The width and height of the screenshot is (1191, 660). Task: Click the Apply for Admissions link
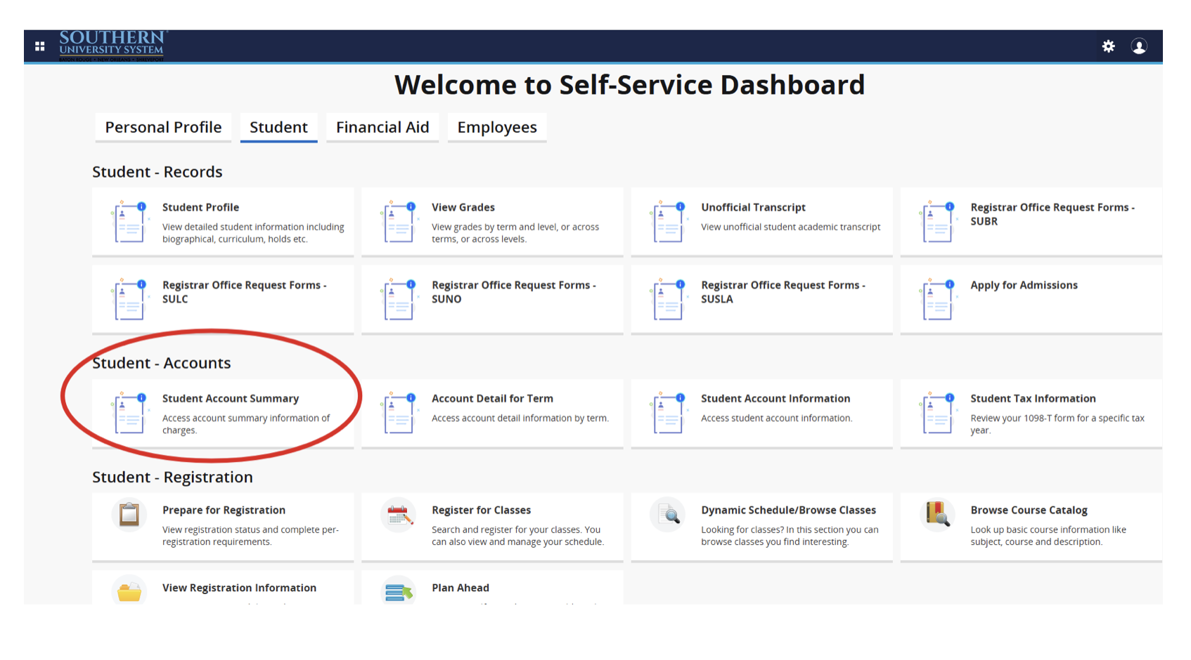(x=1023, y=285)
